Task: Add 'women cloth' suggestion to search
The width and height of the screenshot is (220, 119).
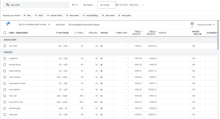Action: 55,15
